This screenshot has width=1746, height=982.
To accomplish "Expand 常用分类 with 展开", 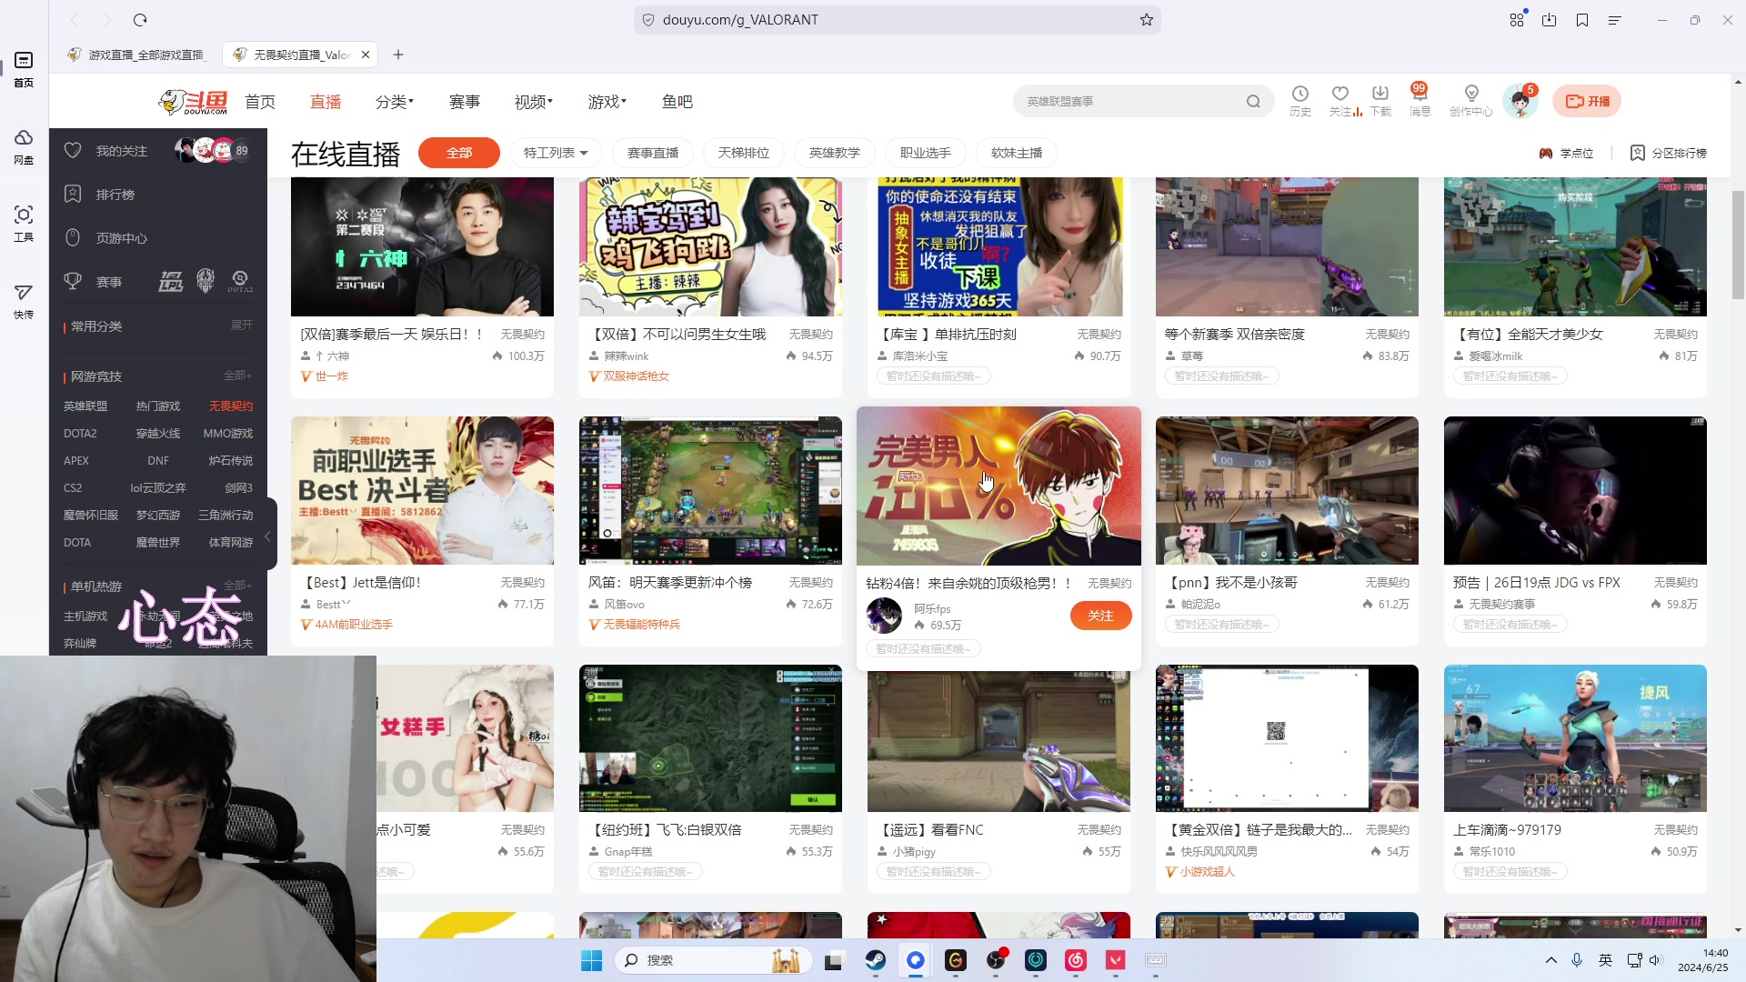I will click(x=241, y=326).
